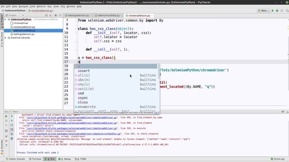
Task: Select testingselenium.py in project tree
Action: tap(24, 34)
